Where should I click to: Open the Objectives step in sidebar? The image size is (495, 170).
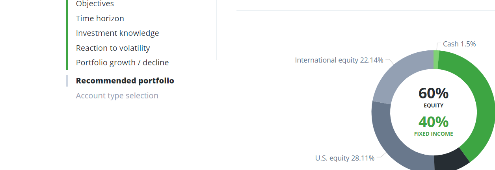click(x=95, y=4)
